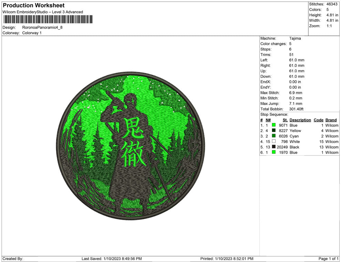This screenshot has height=262, width=341.
Task: Click stitch count '20249' for Black
Action: (282, 147)
